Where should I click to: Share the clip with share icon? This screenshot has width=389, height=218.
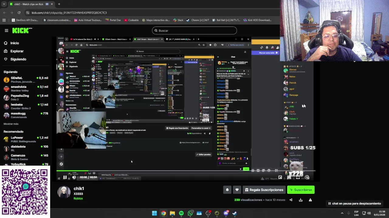click(x=291, y=200)
